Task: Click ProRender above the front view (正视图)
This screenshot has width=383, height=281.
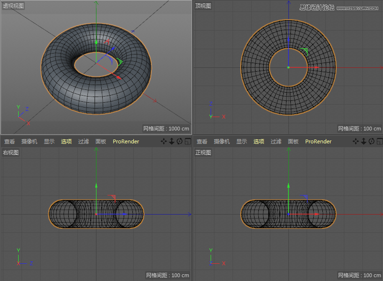Action: [x=318, y=141]
